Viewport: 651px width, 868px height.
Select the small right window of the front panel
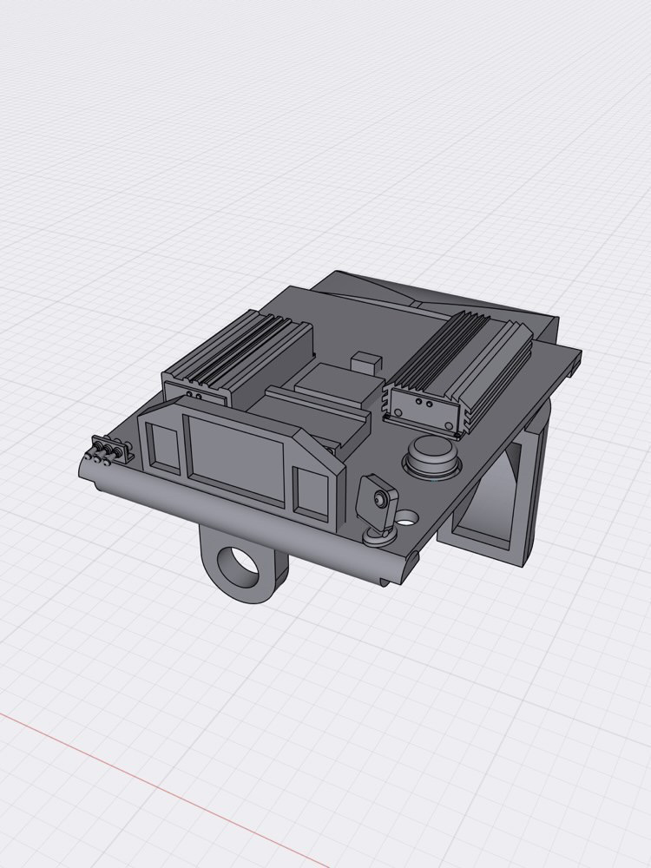click(312, 491)
